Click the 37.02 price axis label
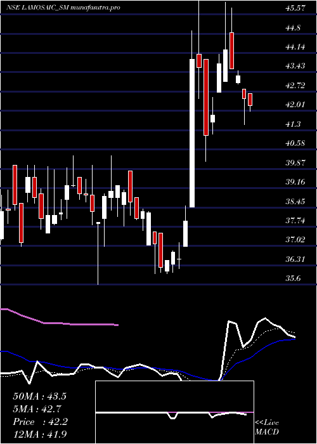The height and width of the screenshot is (444, 317). coord(295,240)
